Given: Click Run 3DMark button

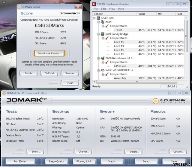Looking at the screenshot, I should (20, 161).
